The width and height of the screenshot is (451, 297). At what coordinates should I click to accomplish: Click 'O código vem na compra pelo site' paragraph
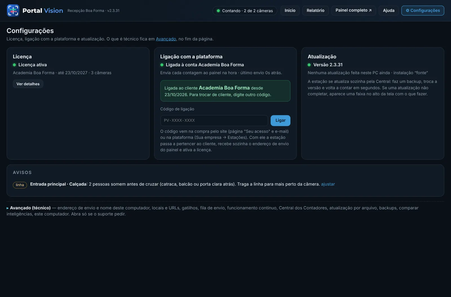(224, 141)
